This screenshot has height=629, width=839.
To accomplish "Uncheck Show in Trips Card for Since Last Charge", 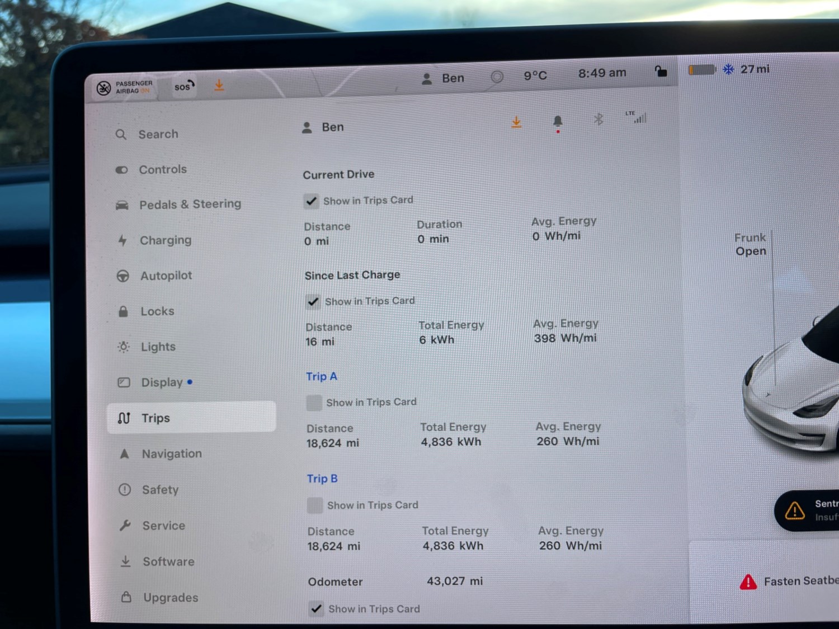I will coord(313,302).
